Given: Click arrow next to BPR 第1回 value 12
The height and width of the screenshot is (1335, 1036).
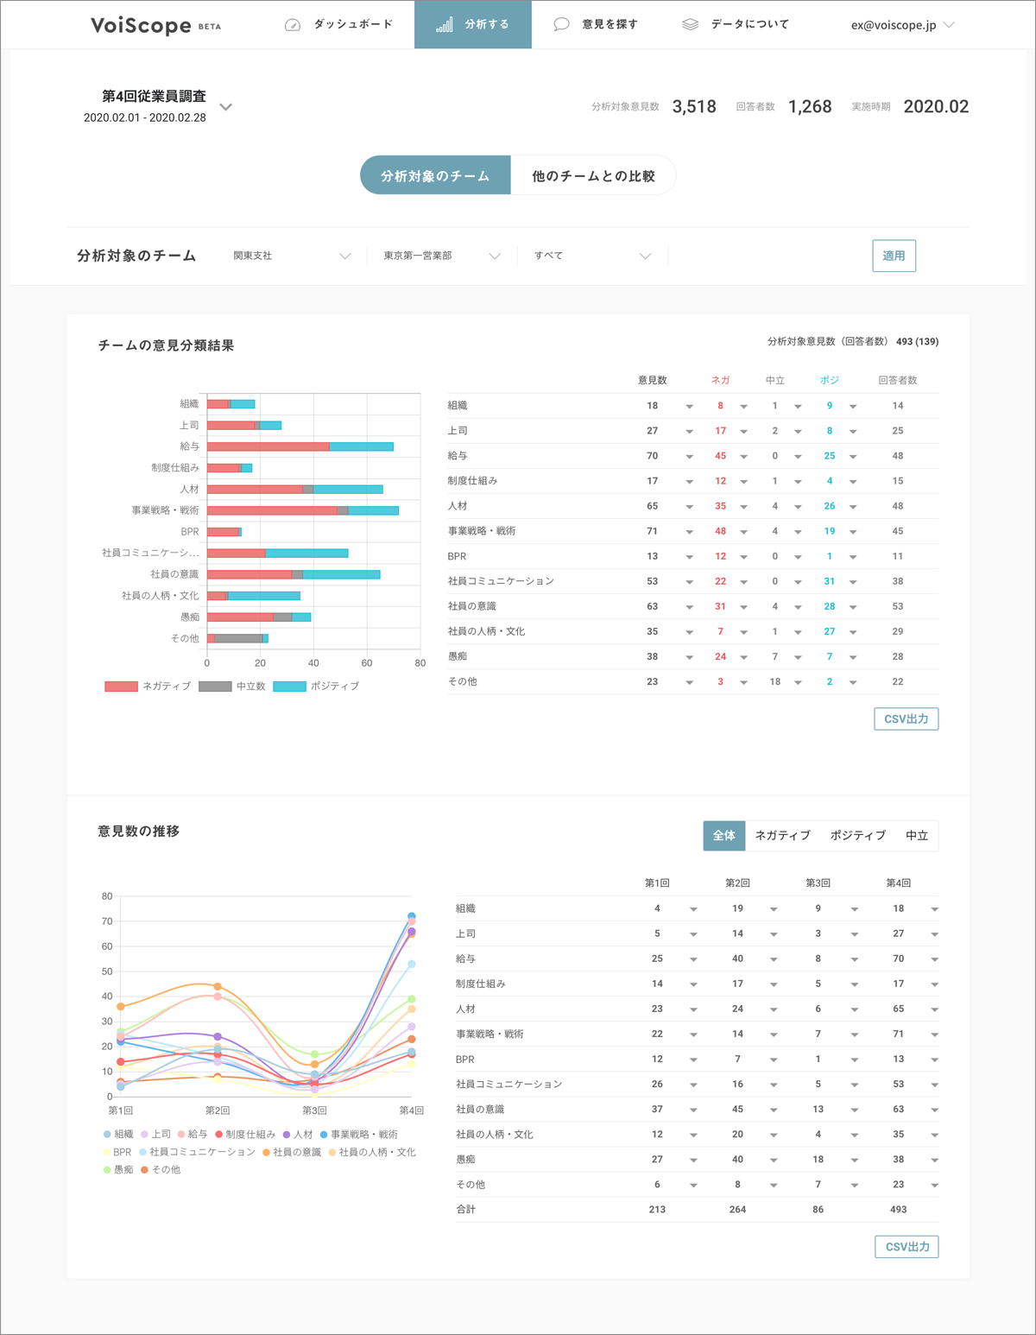Looking at the screenshot, I should (x=693, y=1060).
